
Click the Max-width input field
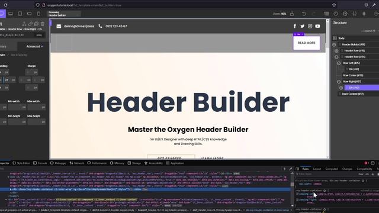[36, 107]
